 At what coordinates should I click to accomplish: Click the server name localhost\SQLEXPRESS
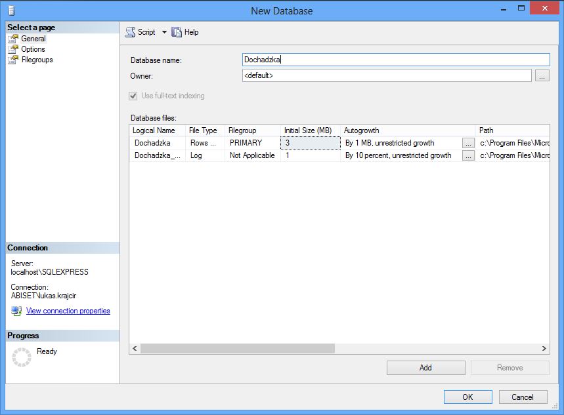(x=50, y=272)
